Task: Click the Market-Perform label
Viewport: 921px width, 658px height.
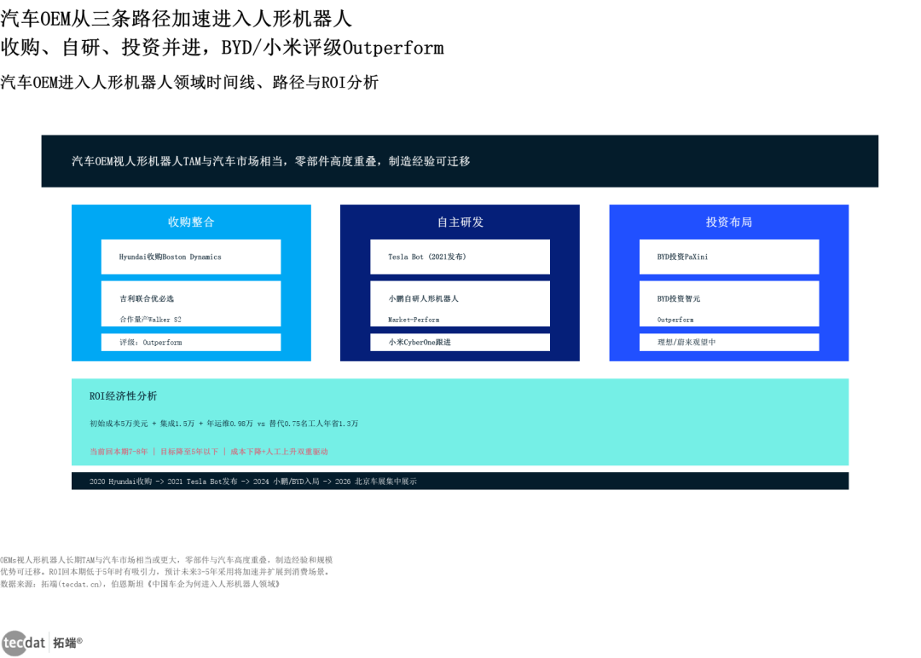Action: (414, 320)
